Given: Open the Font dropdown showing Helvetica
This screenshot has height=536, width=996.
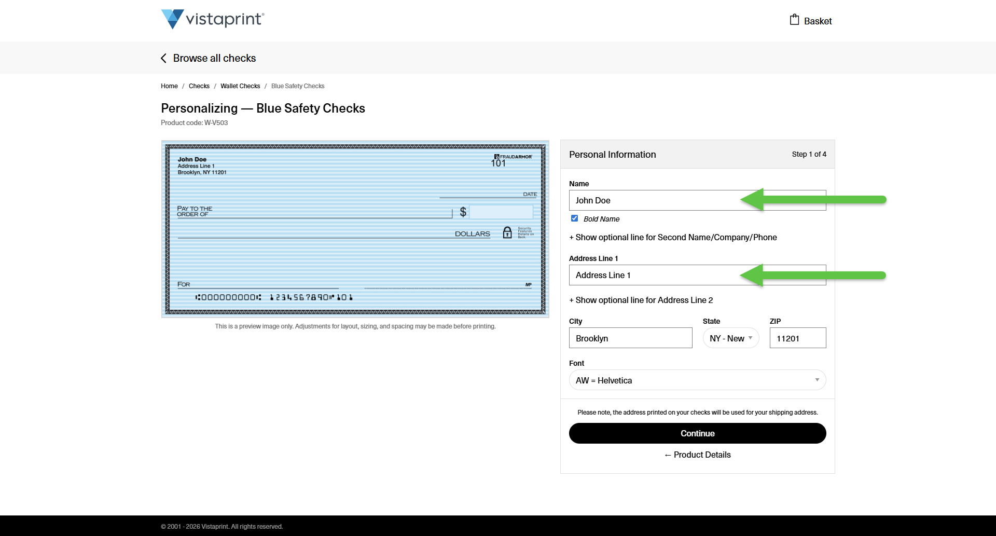Looking at the screenshot, I should tap(697, 380).
